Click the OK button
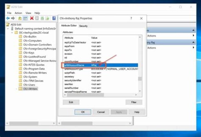Viewport: 201px width, 137px height. pos(83,112)
